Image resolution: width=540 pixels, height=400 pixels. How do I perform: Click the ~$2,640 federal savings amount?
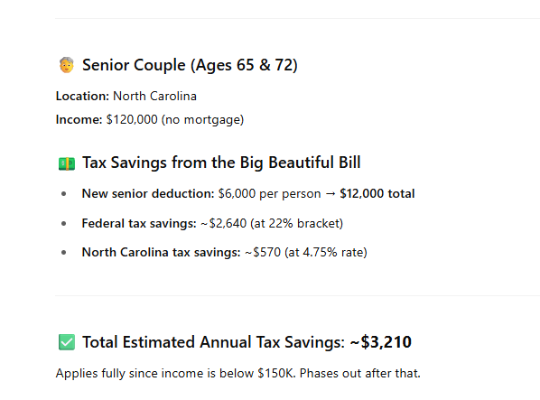pyautogui.click(x=223, y=223)
